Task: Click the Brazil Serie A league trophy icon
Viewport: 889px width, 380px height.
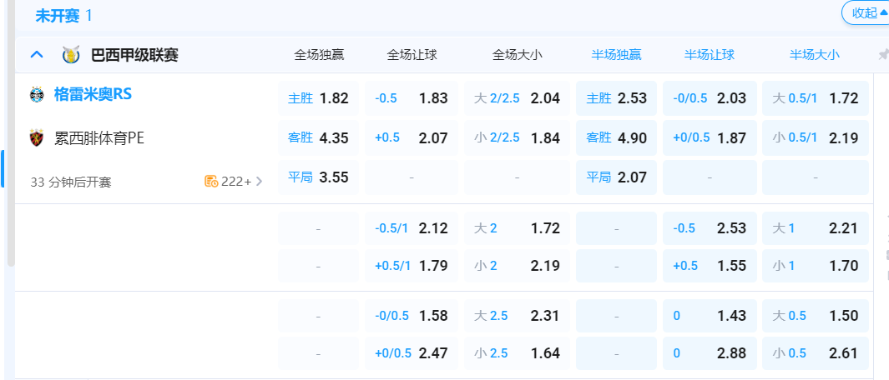Action: click(70, 55)
